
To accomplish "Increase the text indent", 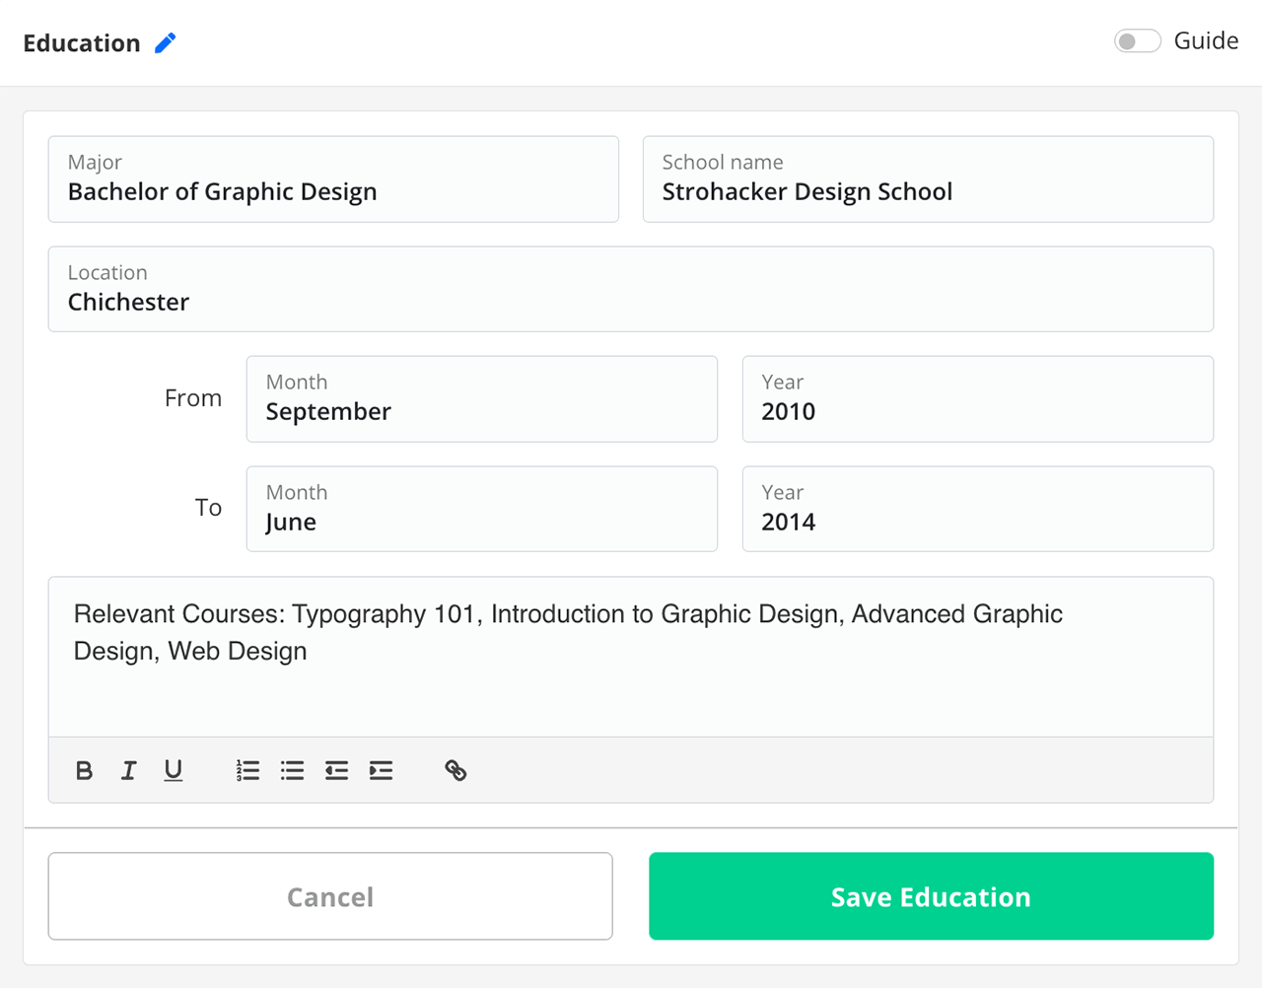I will (381, 770).
